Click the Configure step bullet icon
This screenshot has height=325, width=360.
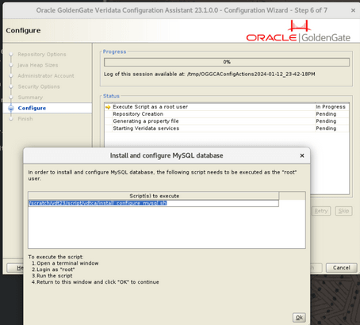(11, 108)
